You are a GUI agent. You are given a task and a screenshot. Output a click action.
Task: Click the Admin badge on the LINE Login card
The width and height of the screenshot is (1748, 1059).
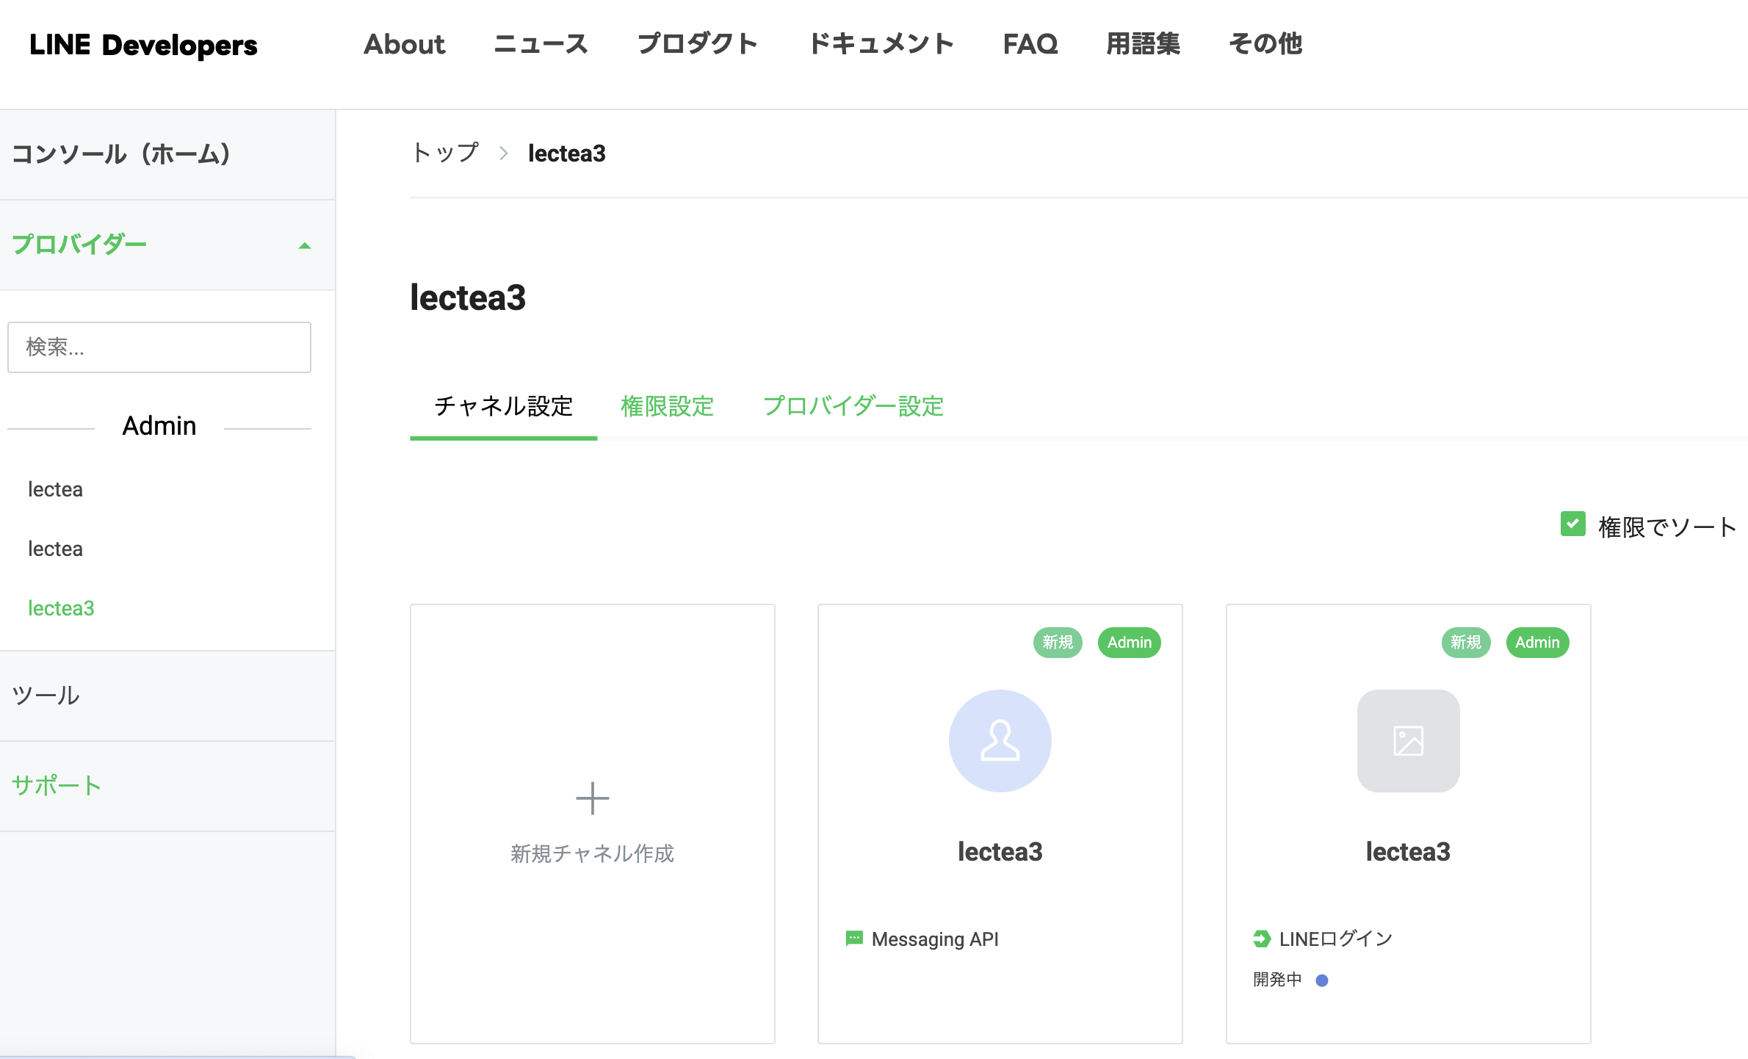1537,643
